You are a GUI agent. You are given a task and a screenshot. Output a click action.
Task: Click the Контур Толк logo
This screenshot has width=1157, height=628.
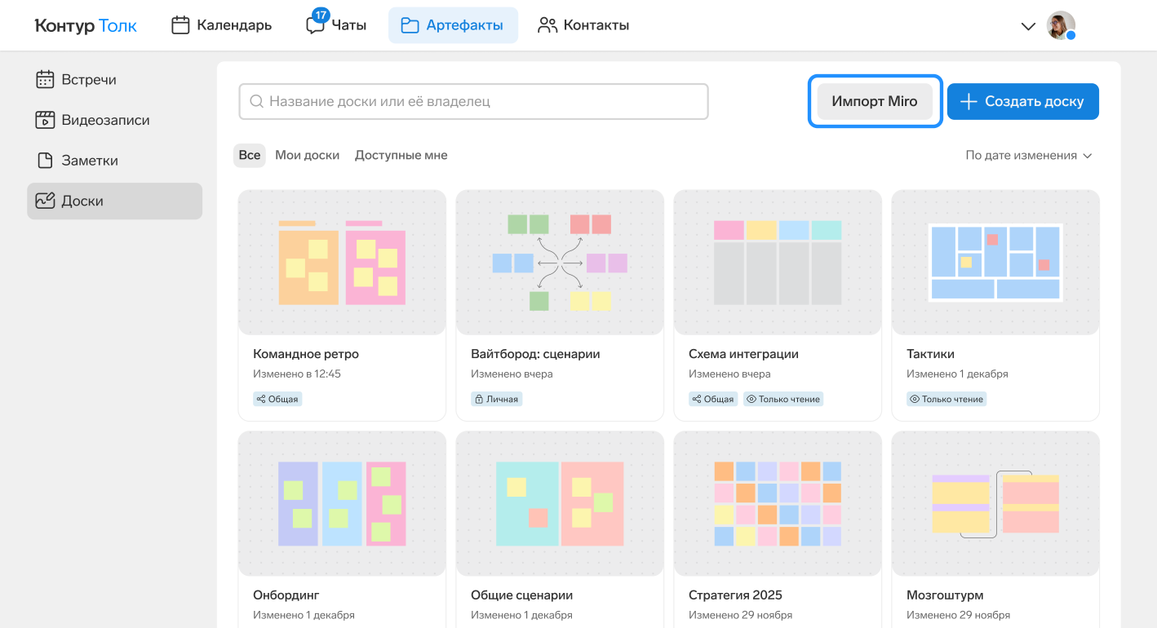pos(86,25)
